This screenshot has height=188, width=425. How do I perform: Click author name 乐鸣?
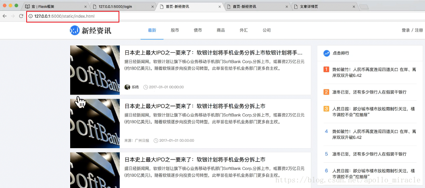(135, 87)
